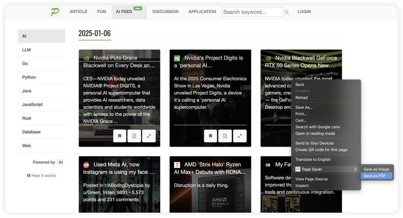This screenshot has width=403, height=218.
Task: Click info icon beside How it works
Action: tap(29, 176)
